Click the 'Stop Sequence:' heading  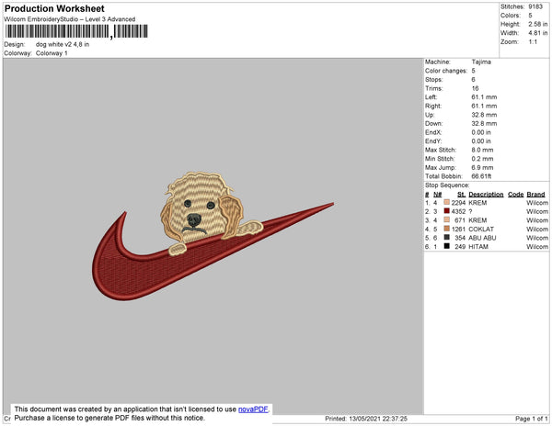click(447, 185)
